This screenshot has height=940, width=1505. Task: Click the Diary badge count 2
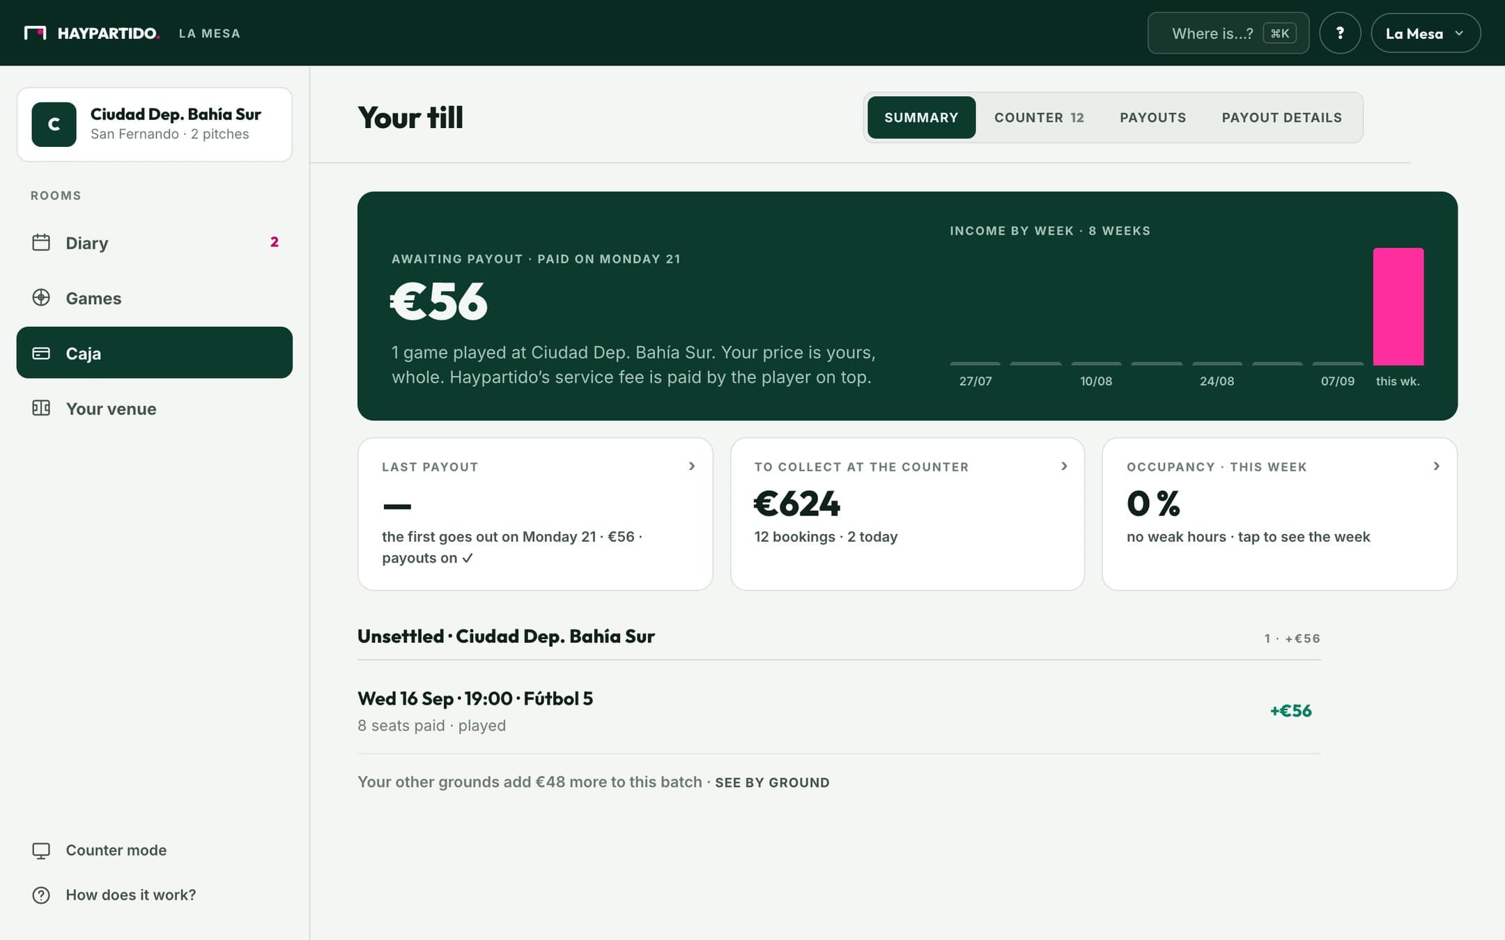275,242
